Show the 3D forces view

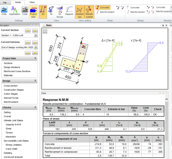coord(60,10)
